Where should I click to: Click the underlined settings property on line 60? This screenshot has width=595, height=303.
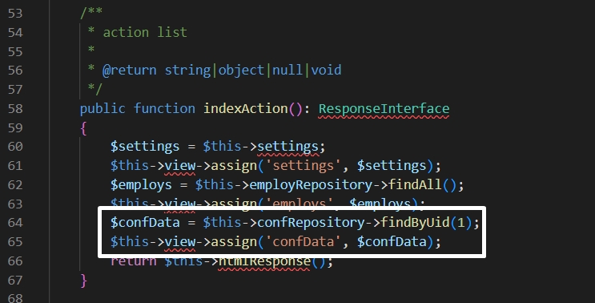click(x=288, y=147)
